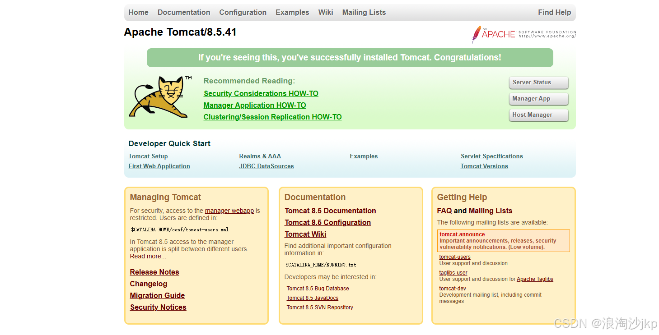Click the Host Manager button
This screenshot has height=335, width=659.
(538, 115)
